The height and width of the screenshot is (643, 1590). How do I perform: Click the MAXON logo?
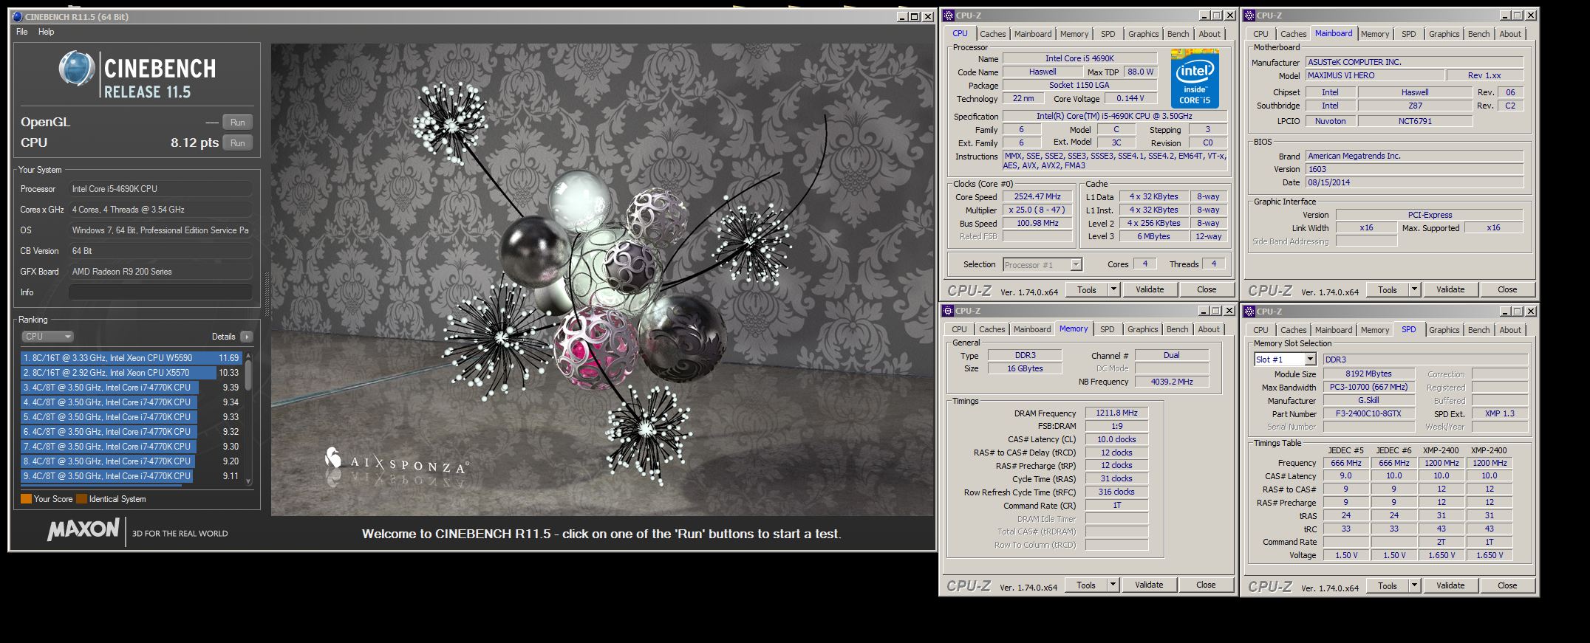(x=83, y=529)
